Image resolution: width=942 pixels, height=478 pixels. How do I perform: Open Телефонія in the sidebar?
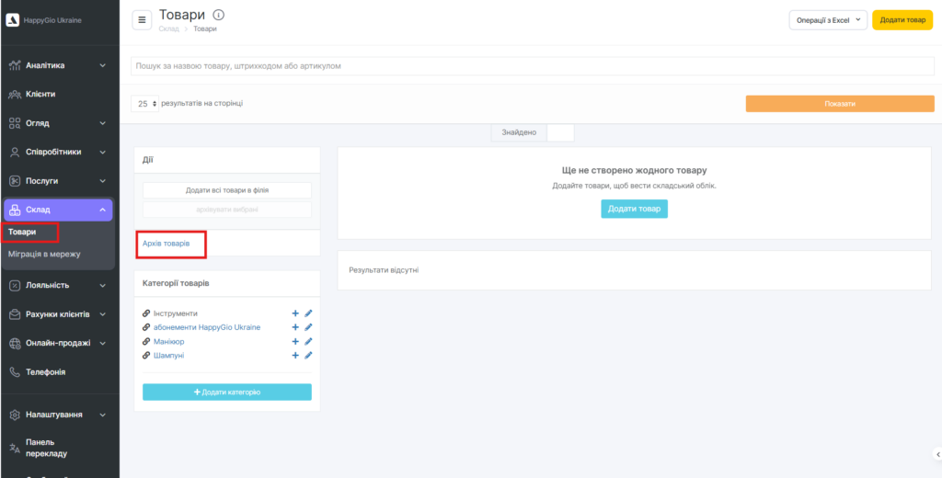pyautogui.click(x=45, y=372)
